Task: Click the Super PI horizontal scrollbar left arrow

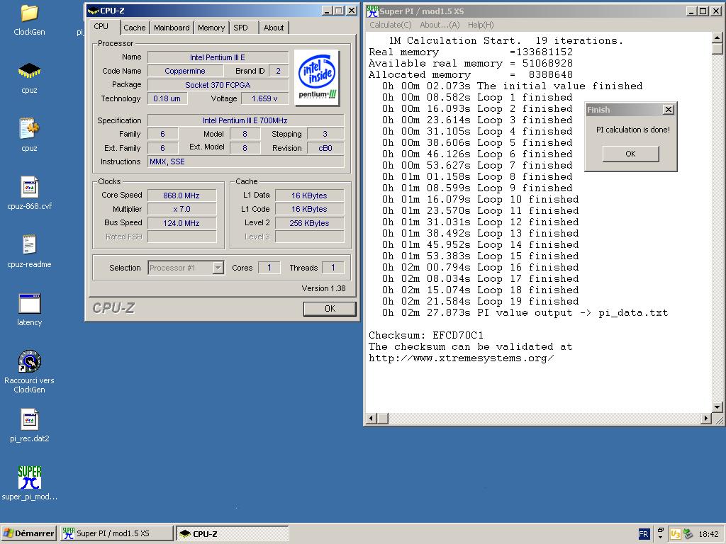Action: [x=371, y=418]
